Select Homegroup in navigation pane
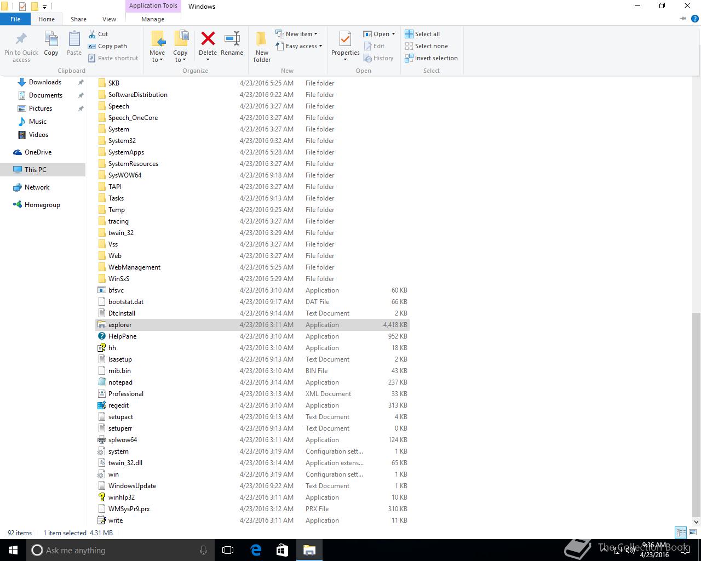The height and width of the screenshot is (561, 701). pos(42,205)
